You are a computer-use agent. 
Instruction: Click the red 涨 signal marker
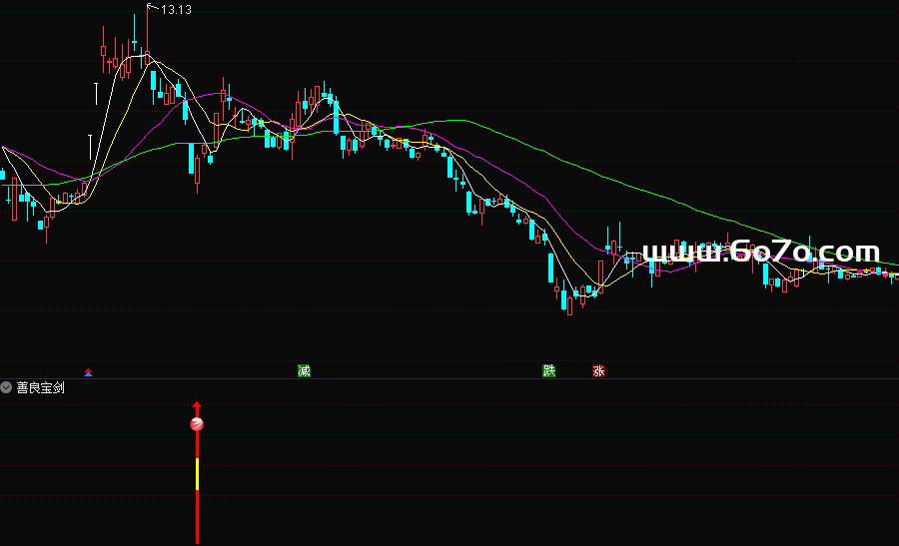coord(598,371)
